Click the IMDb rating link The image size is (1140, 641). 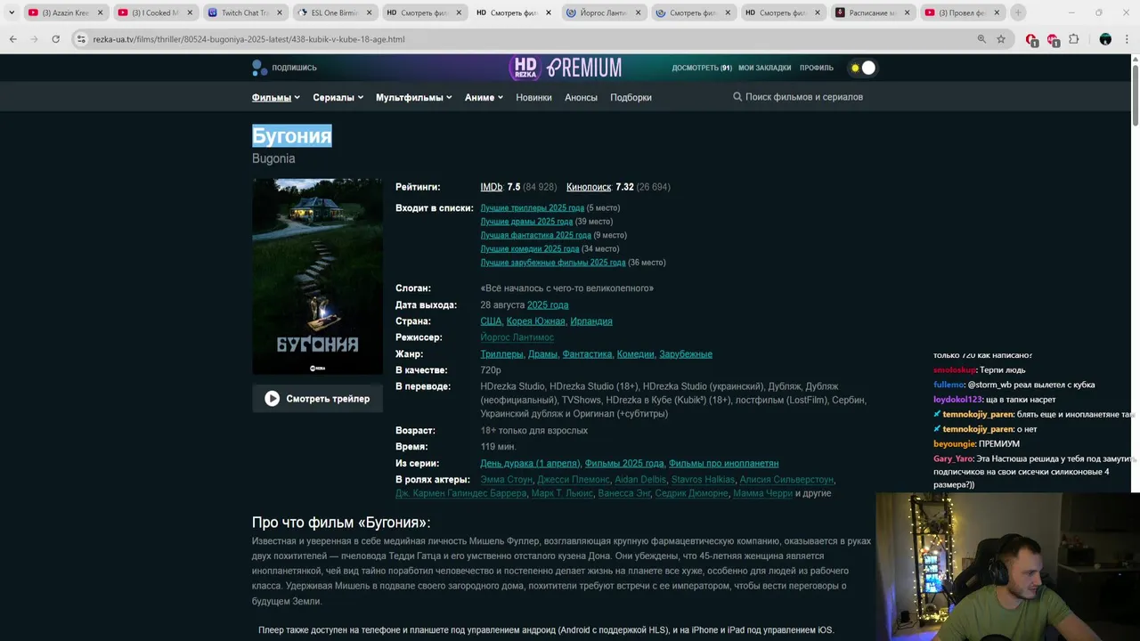pos(491,187)
